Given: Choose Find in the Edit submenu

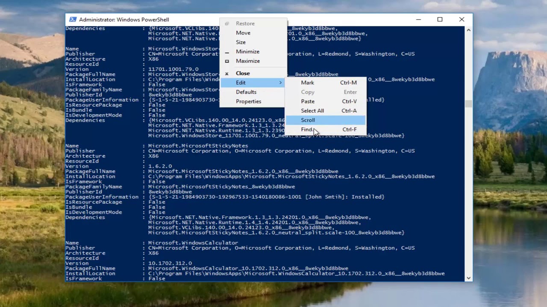Looking at the screenshot, I should [326, 130].
